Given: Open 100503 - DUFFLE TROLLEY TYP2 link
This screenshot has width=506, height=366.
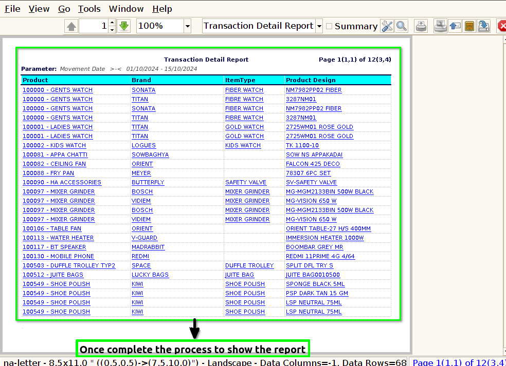Looking at the screenshot, I should coord(69,265).
